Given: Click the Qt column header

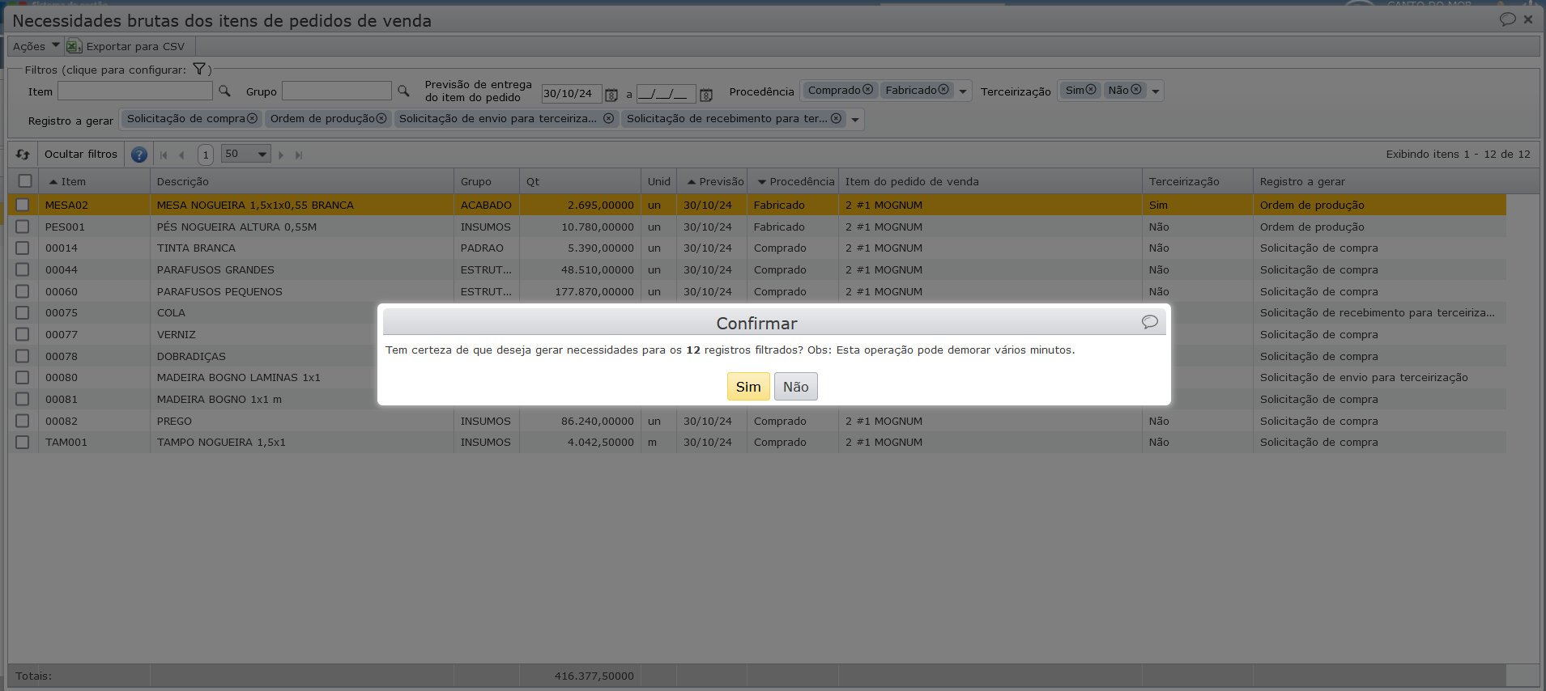Looking at the screenshot, I should pos(580,181).
